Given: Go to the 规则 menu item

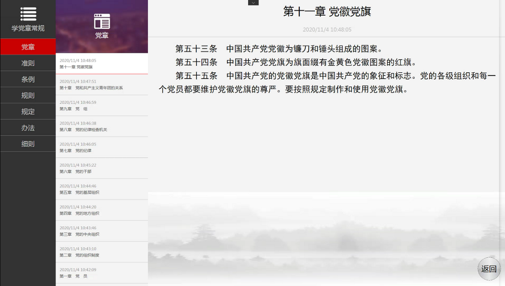Looking at the screenshot, I should [x=28, y=95].
